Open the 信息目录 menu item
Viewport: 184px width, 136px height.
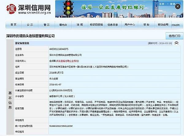[x=113, y=25]
